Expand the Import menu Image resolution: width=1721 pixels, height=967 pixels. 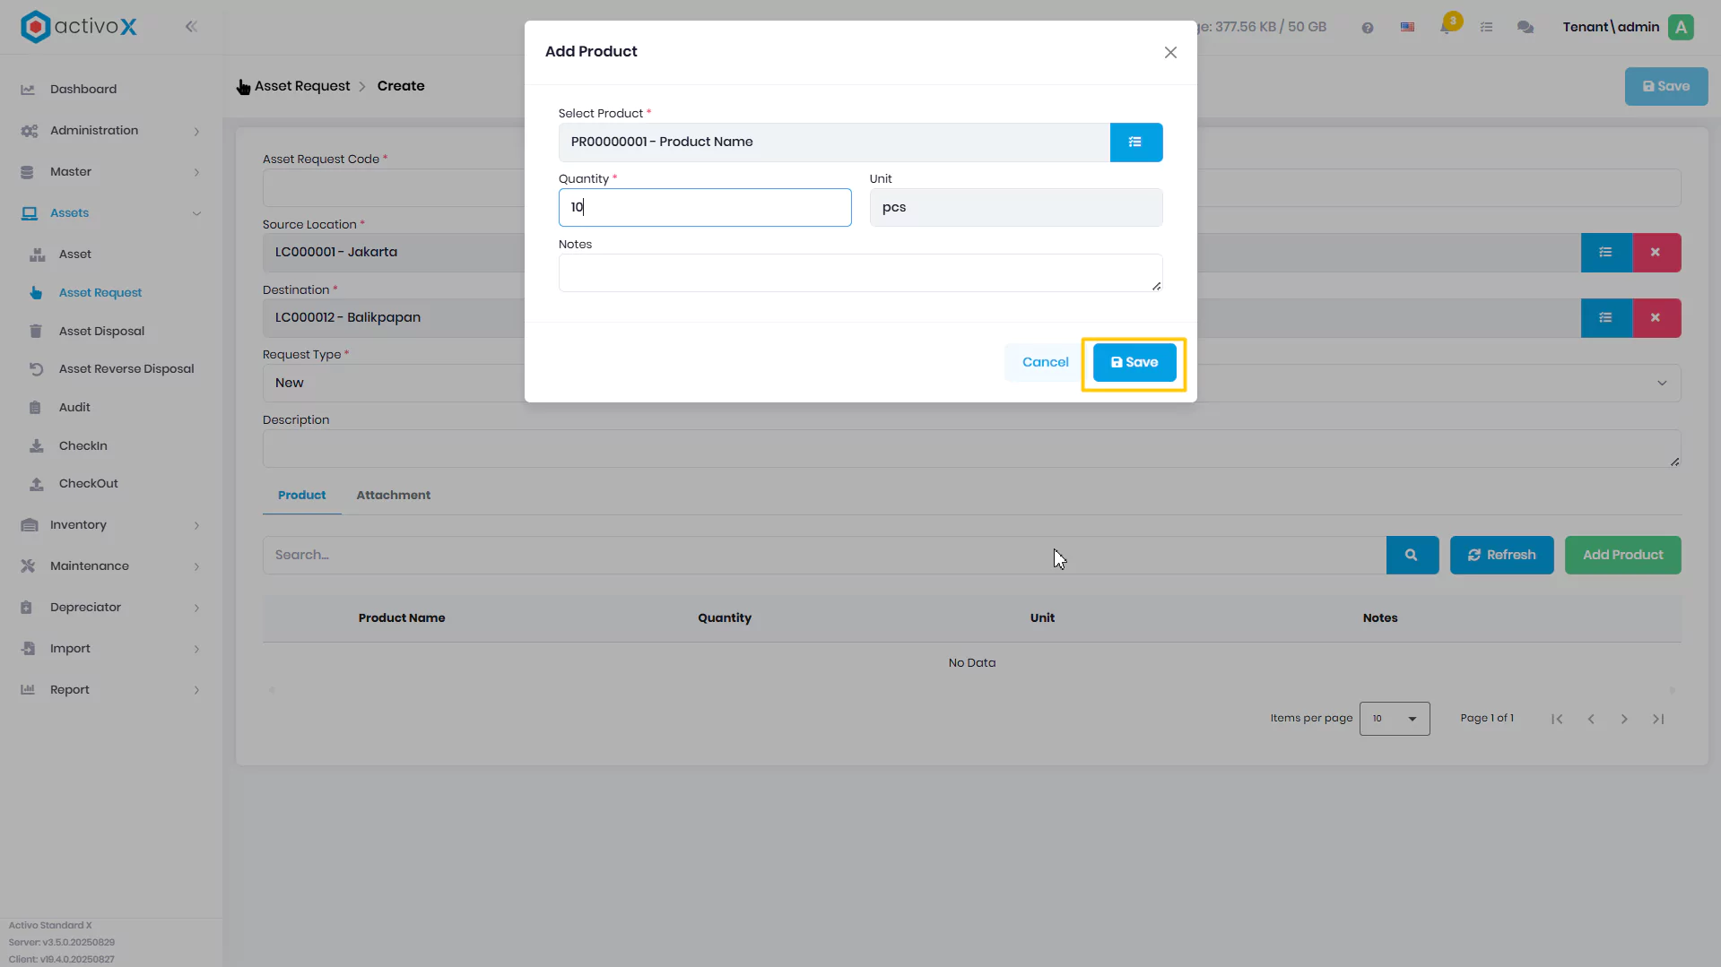tap(110, 649)
